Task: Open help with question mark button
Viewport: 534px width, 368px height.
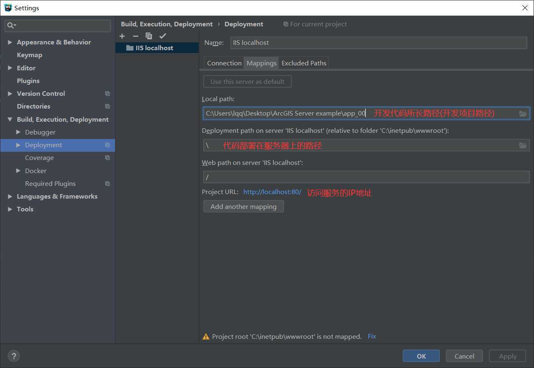Action: click(14, 356)
